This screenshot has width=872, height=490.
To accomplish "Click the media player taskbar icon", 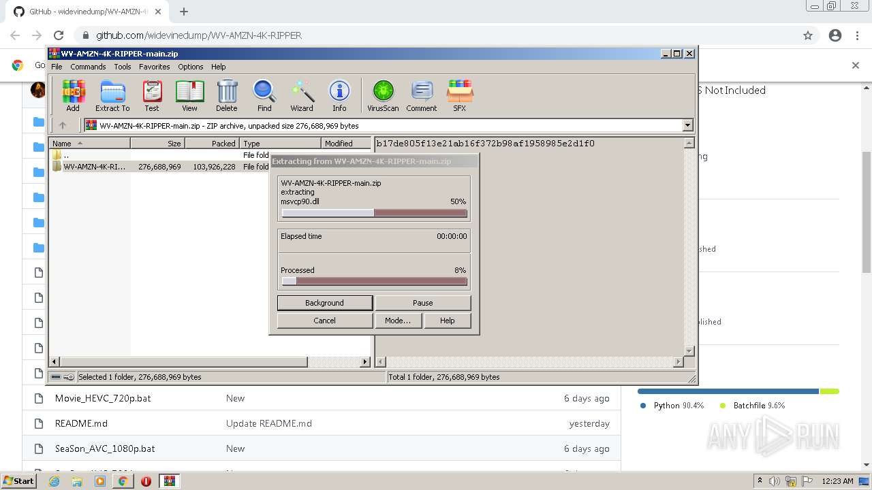I will [100, 481].
